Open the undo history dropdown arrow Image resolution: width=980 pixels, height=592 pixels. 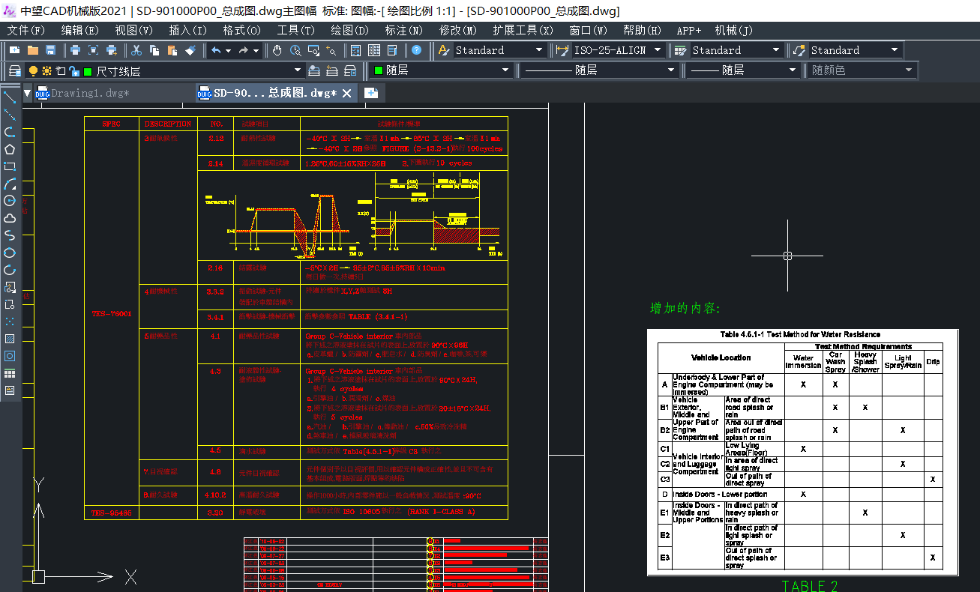(x=229, y=50)
